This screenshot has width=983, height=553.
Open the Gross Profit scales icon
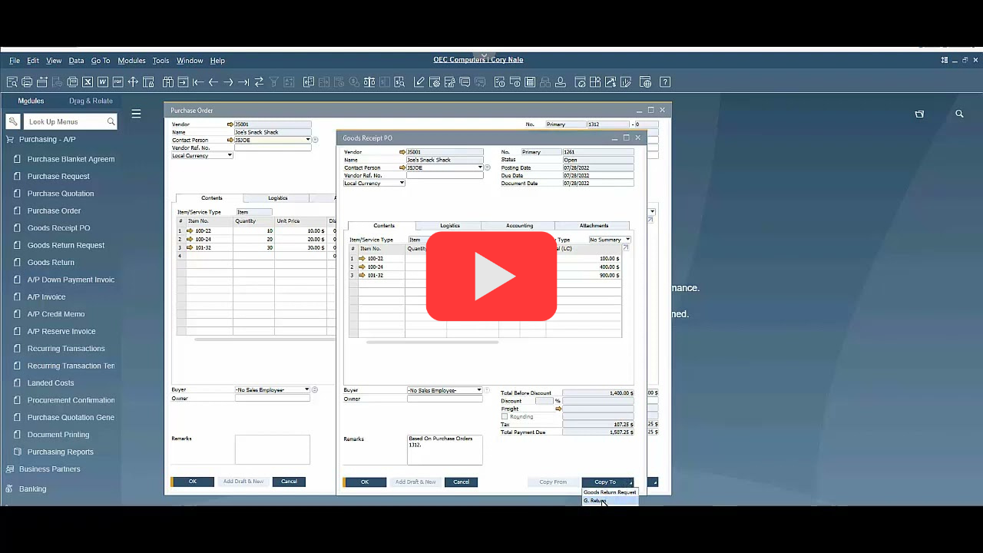pyautogui.click(x=369, y=81)
